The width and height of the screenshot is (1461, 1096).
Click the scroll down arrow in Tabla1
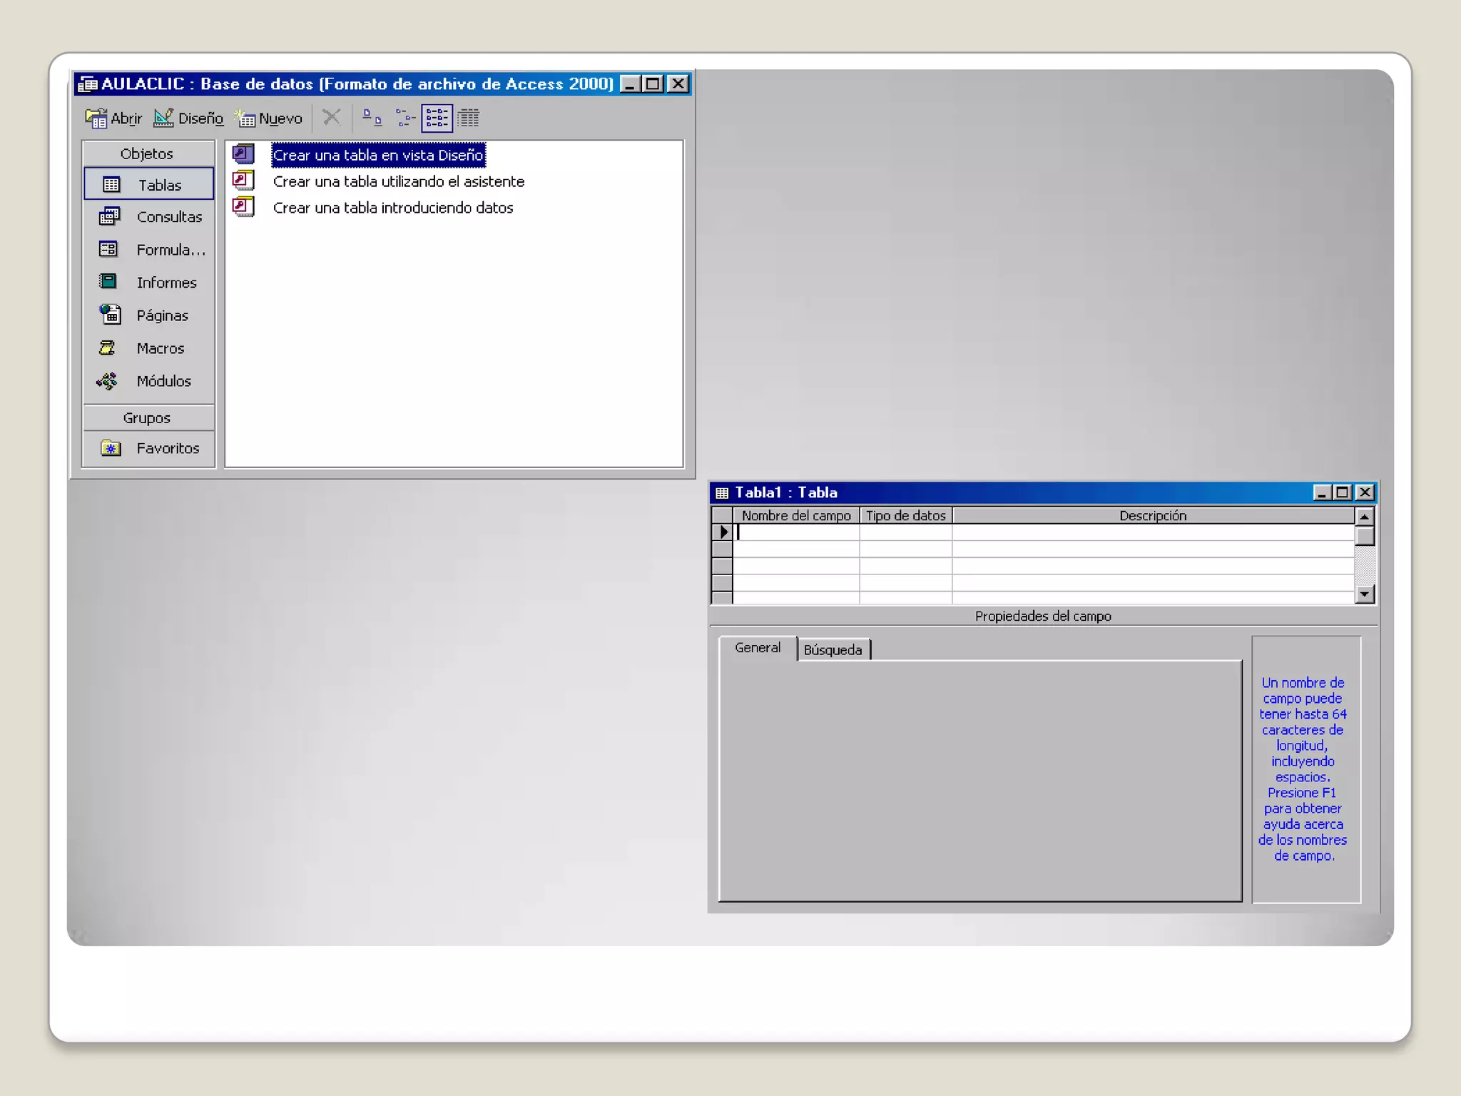(1364, 594)
